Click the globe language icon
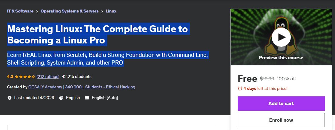This screenshot has width=335, height=130. 61,98
